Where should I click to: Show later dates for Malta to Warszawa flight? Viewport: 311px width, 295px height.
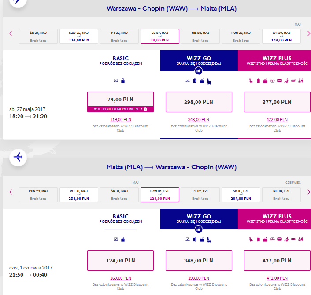[309, 192]
